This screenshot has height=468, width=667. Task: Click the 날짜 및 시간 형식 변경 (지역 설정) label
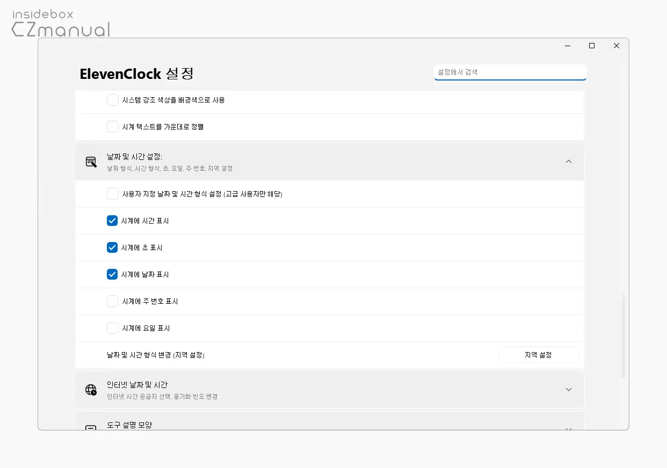156,355
